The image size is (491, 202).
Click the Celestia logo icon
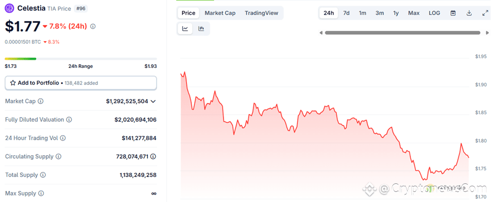tap(10, 8)
